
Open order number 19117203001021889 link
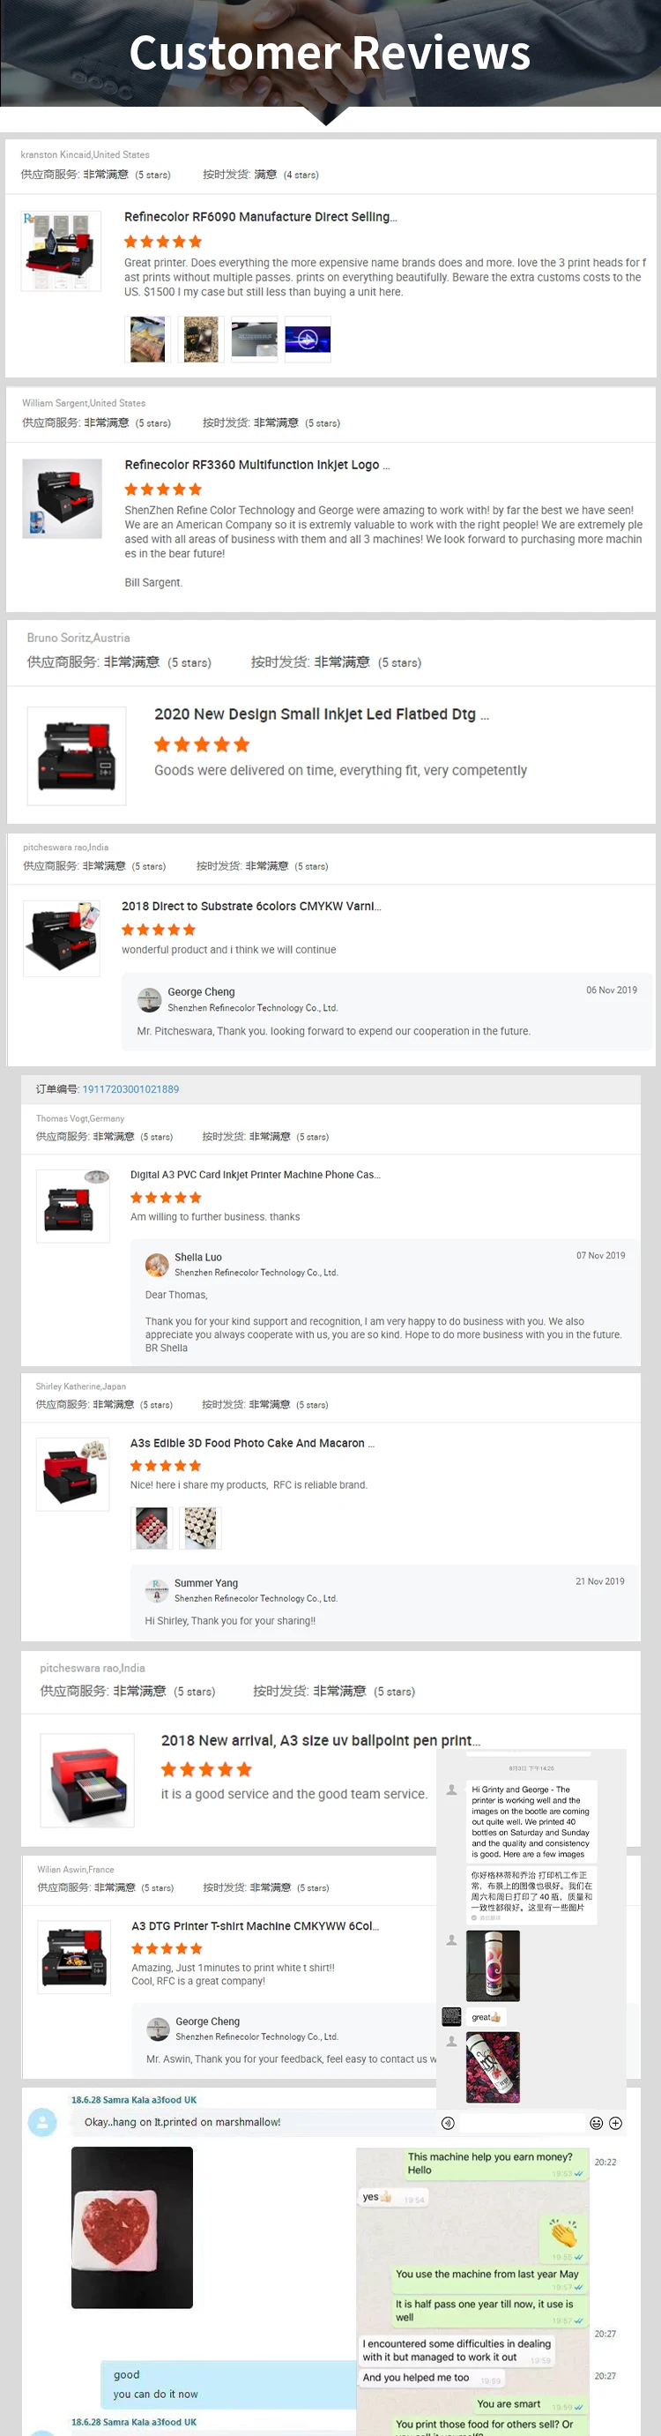tap(130, 1089)
